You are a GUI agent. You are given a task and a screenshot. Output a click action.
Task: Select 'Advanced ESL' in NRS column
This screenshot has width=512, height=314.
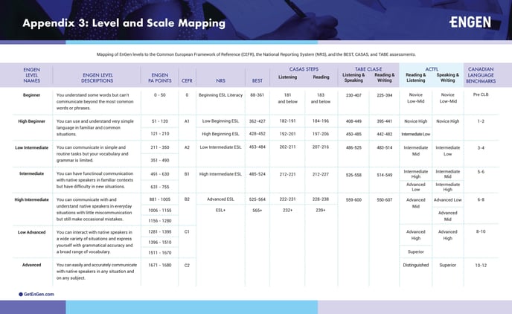pyautogui.click(x=220, y=199)
